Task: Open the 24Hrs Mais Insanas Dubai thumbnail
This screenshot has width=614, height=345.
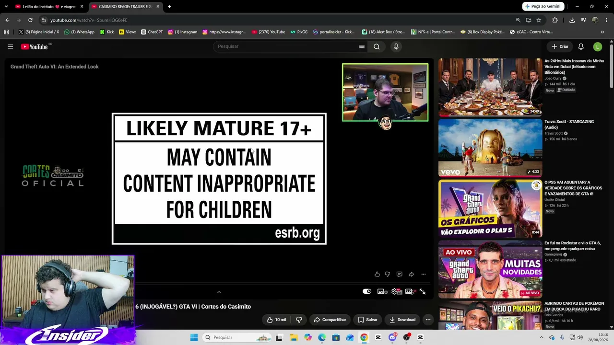Action: [490, 87]
